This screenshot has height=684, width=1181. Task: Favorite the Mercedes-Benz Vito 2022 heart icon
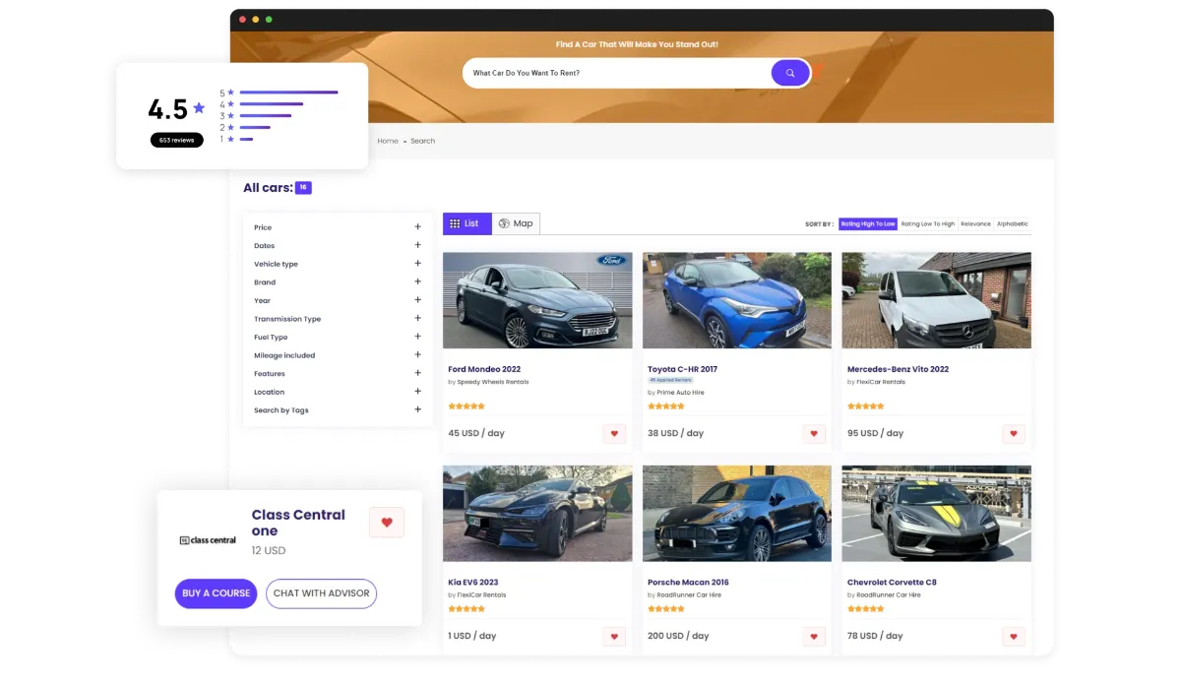point(1014,433)
